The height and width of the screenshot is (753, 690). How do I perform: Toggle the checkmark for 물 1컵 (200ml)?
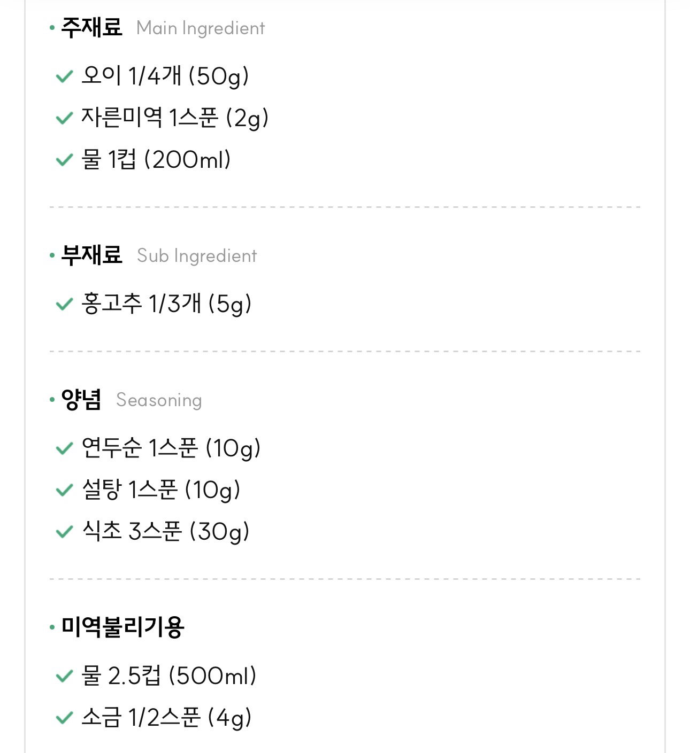click(64, 160)
